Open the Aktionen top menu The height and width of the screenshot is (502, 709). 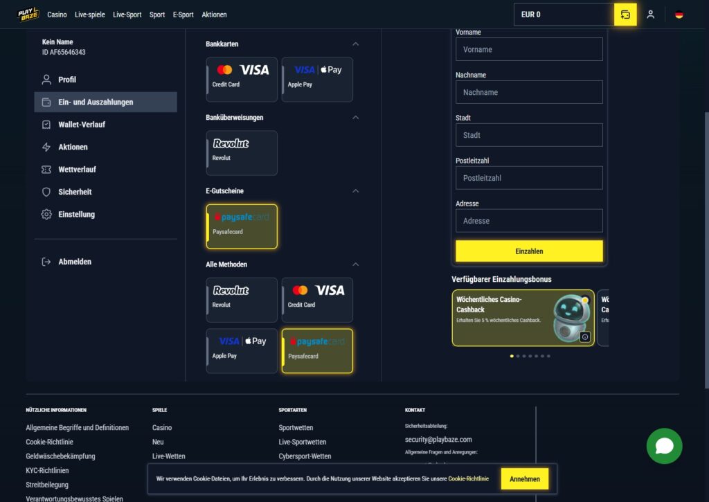[215, 15]
